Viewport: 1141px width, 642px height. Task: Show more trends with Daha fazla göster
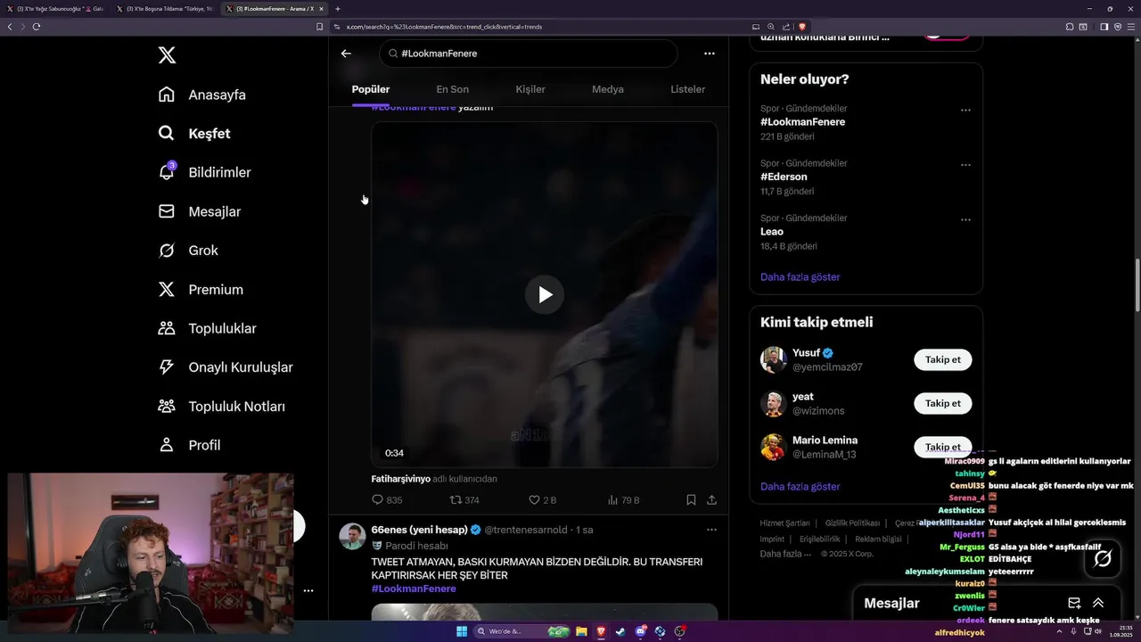pos(800,277)
